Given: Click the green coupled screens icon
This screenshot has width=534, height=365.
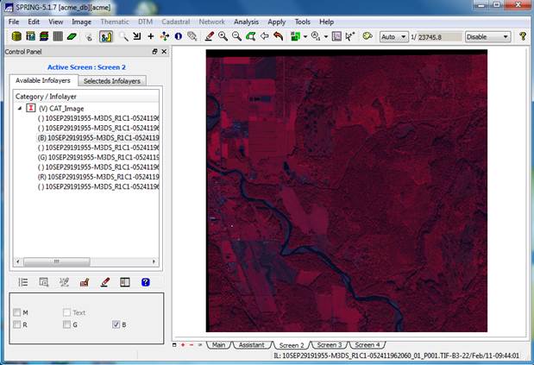Looking at the screenshot, I should tap(295, 36).
